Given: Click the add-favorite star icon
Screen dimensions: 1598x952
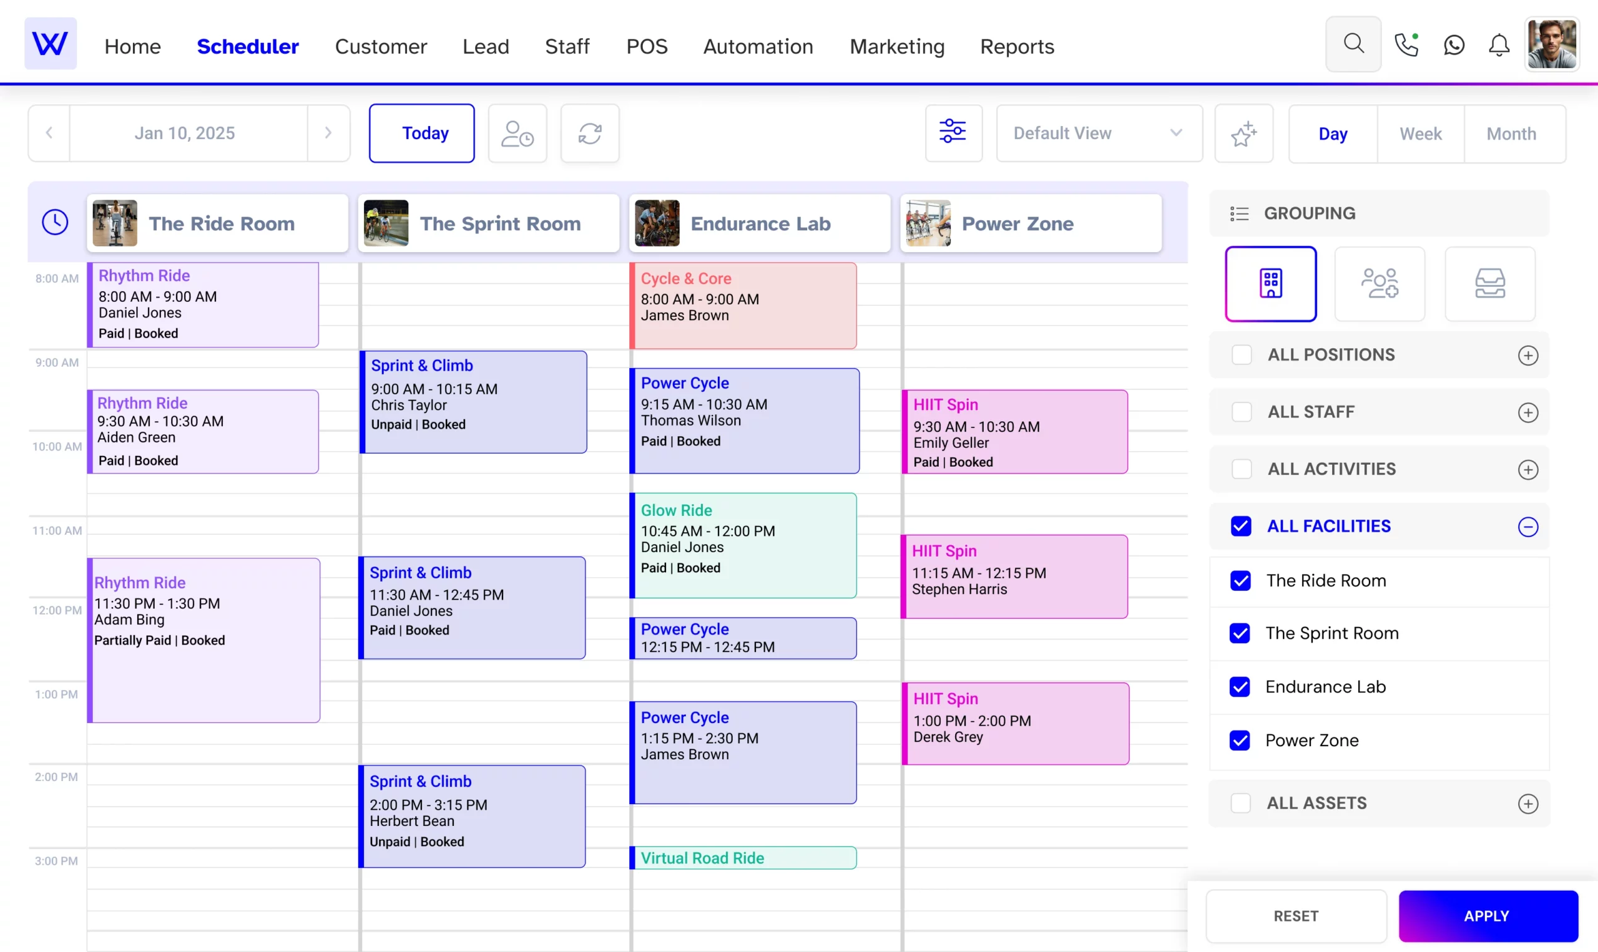Looking at the screenshot, I should click(1243, 134).
